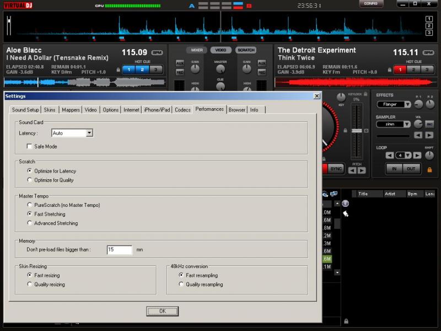This screenshot has height=331, width=441.
Task: Open the iPhone/iPad tab
Action: (157, 110)
